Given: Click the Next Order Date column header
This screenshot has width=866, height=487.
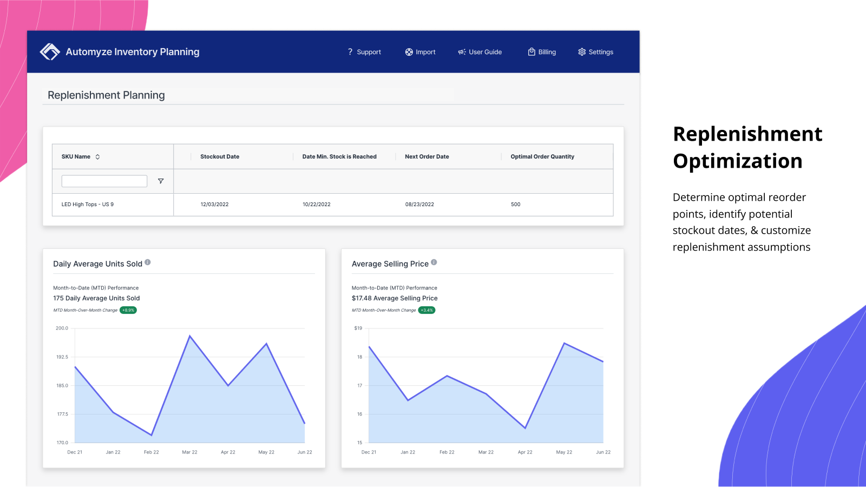Looking at the screenshot, I should (x=427, y=157).
